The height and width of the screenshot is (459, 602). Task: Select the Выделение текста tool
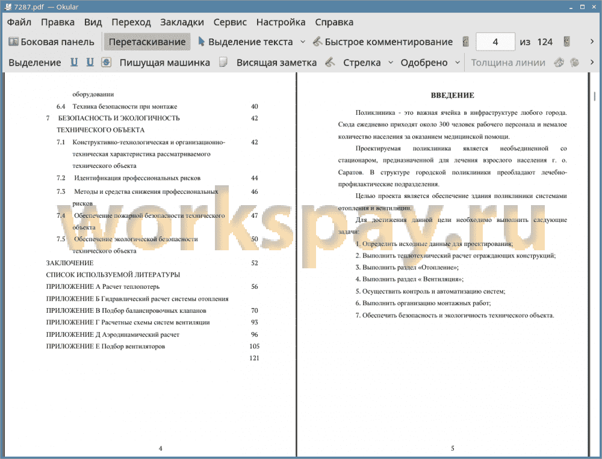point(246,42)
